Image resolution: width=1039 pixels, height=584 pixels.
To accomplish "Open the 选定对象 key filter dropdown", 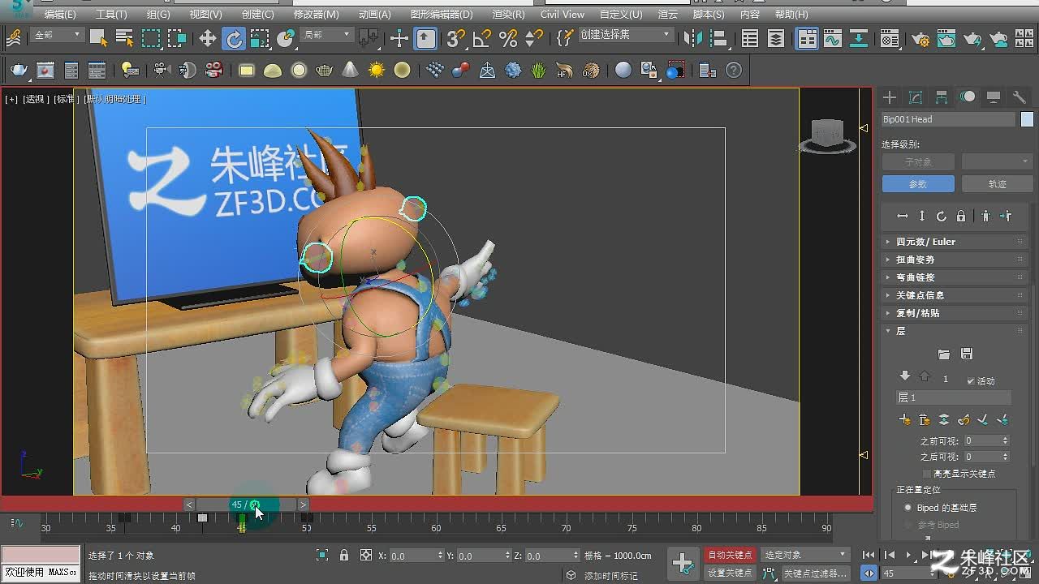I will [x=804, y=555].
